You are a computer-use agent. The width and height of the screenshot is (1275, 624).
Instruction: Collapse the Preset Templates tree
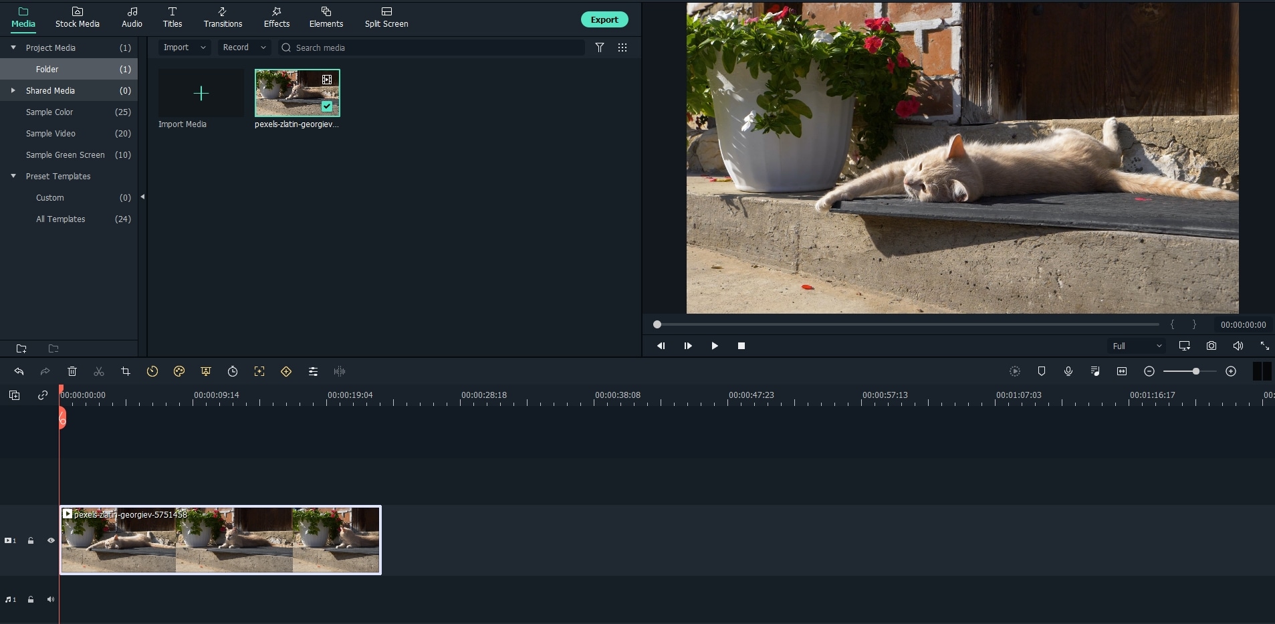click(x=13, y=176)
